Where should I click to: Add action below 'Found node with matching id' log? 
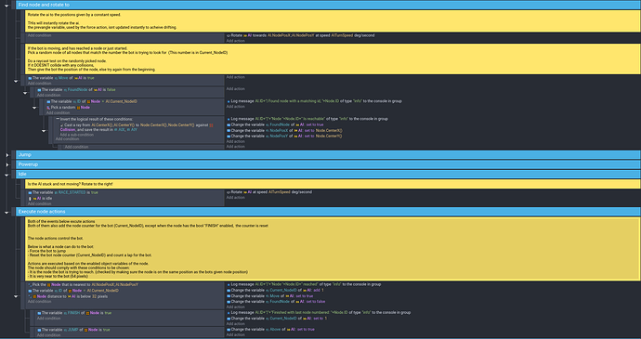[235, 107]
